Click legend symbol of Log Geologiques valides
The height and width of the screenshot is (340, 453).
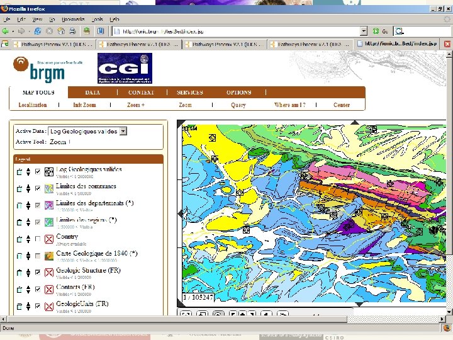pos(49,172)
